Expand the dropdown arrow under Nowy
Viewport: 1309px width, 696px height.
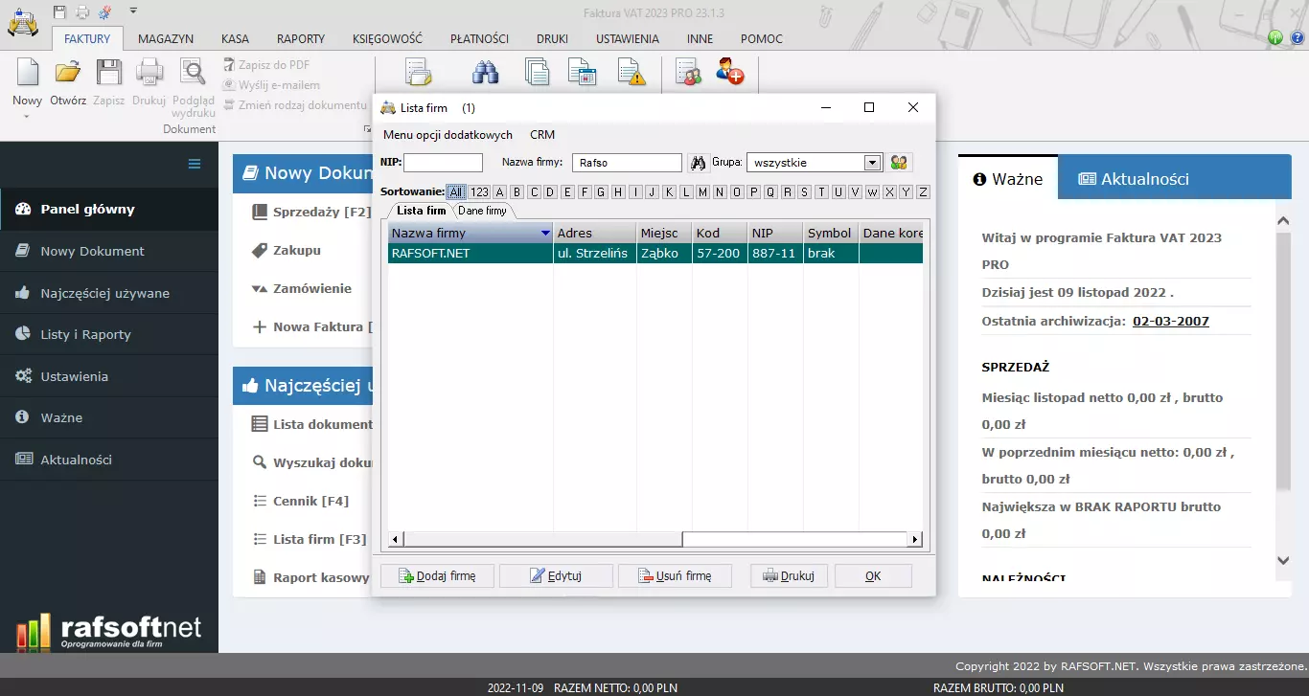click(x=27, y=117)
